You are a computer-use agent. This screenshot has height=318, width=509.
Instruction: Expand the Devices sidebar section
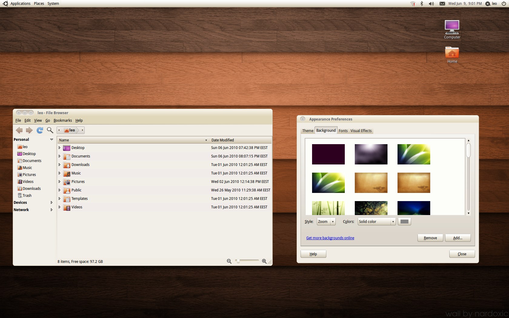[x=52, y=203]
